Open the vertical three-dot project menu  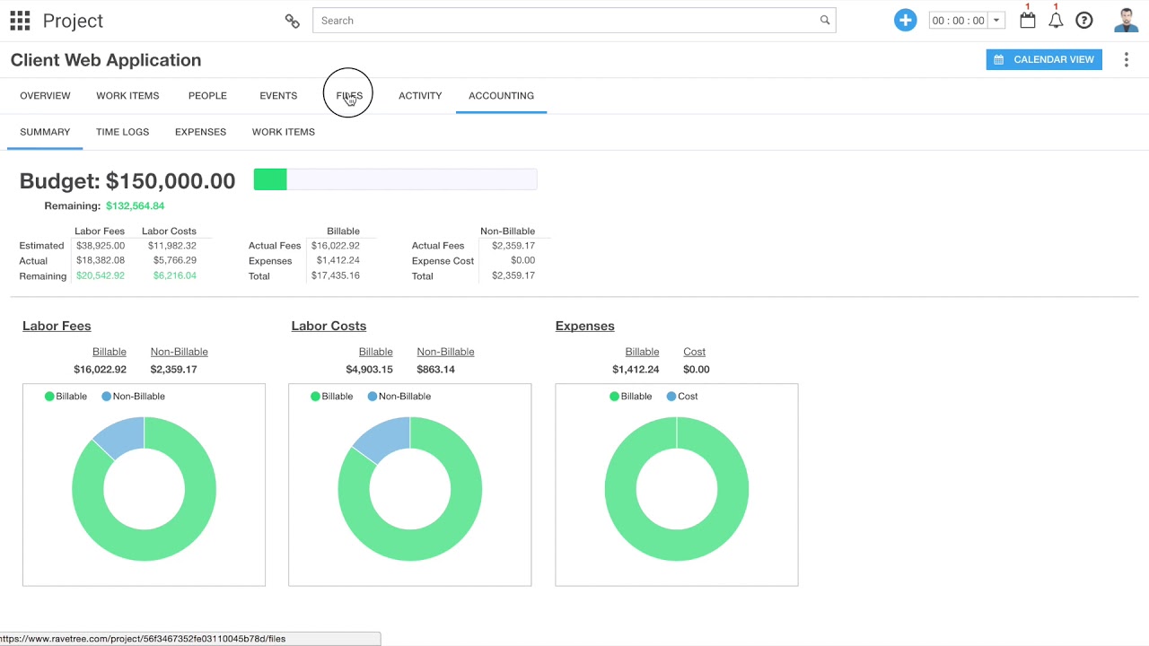pos(1127,60)
